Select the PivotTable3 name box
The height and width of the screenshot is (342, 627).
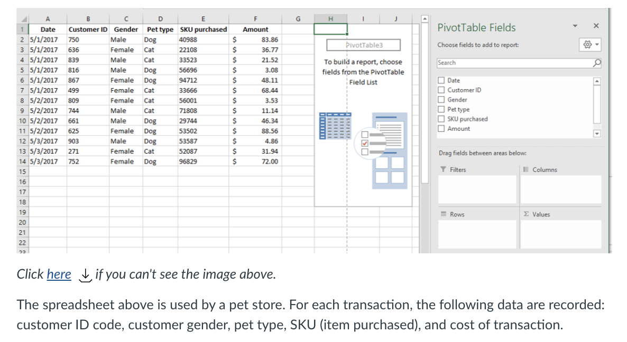click(x=363, y=45)
